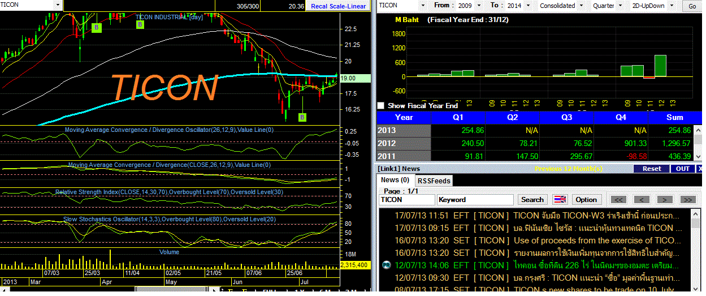Switch to the RSSFeeds tab
The width and height of the screenshot is (706, 296).
[x=434, y=181]
